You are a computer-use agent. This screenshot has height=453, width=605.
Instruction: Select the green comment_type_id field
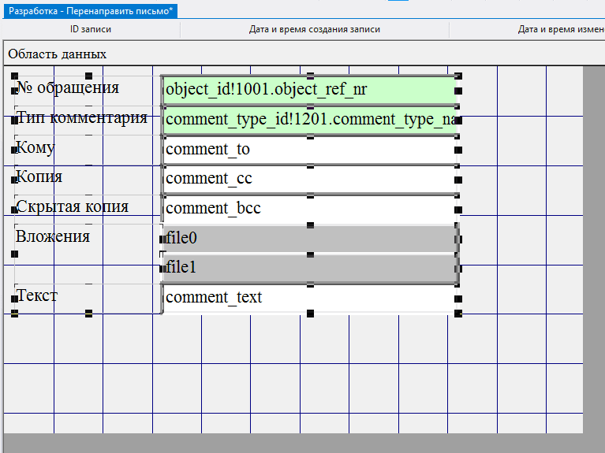[x=309, y=120]
